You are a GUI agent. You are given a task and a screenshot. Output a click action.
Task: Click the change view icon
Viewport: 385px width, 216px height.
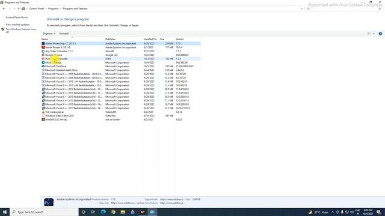point(369,34)
